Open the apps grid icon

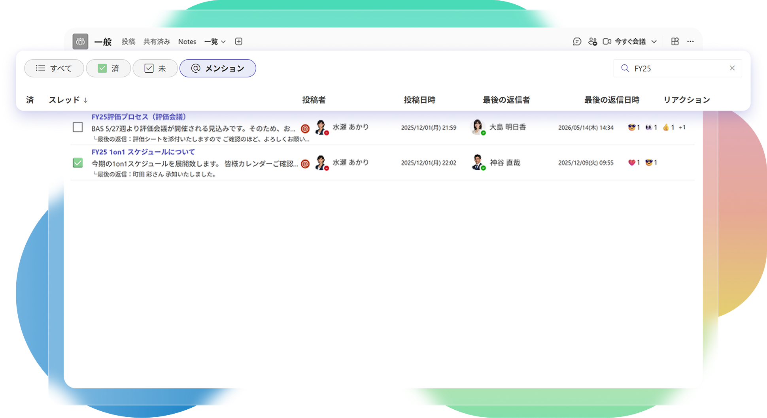[675, 41]
